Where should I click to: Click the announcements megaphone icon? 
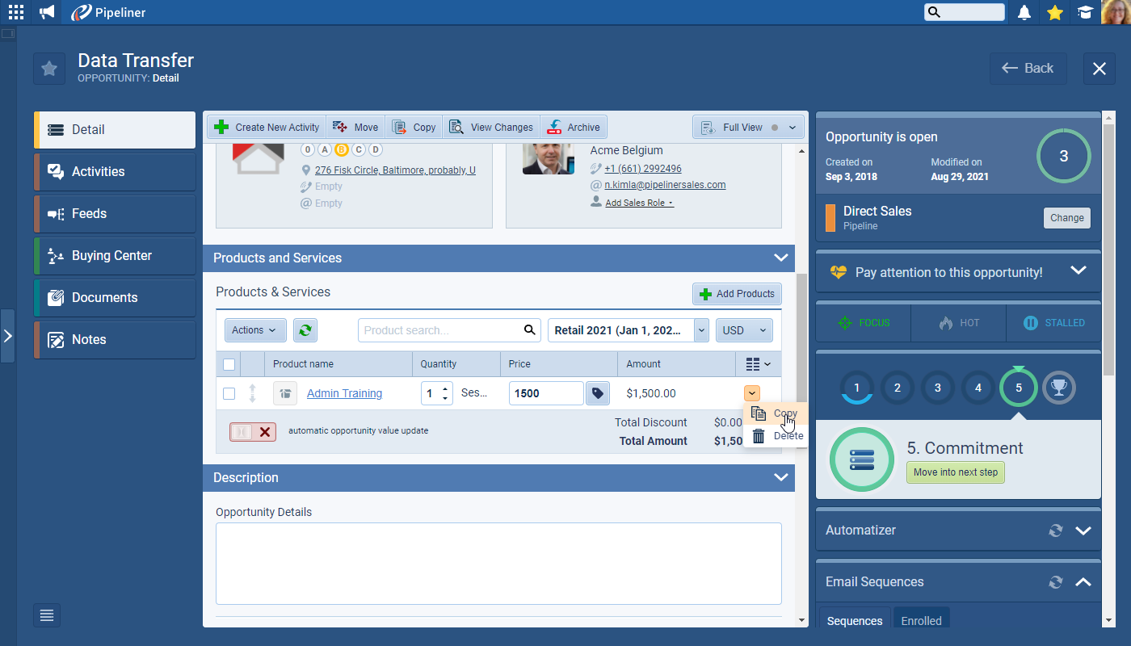pos(47,12)
